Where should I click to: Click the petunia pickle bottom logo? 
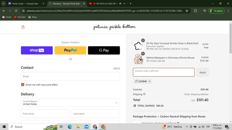tap(115, 27)
